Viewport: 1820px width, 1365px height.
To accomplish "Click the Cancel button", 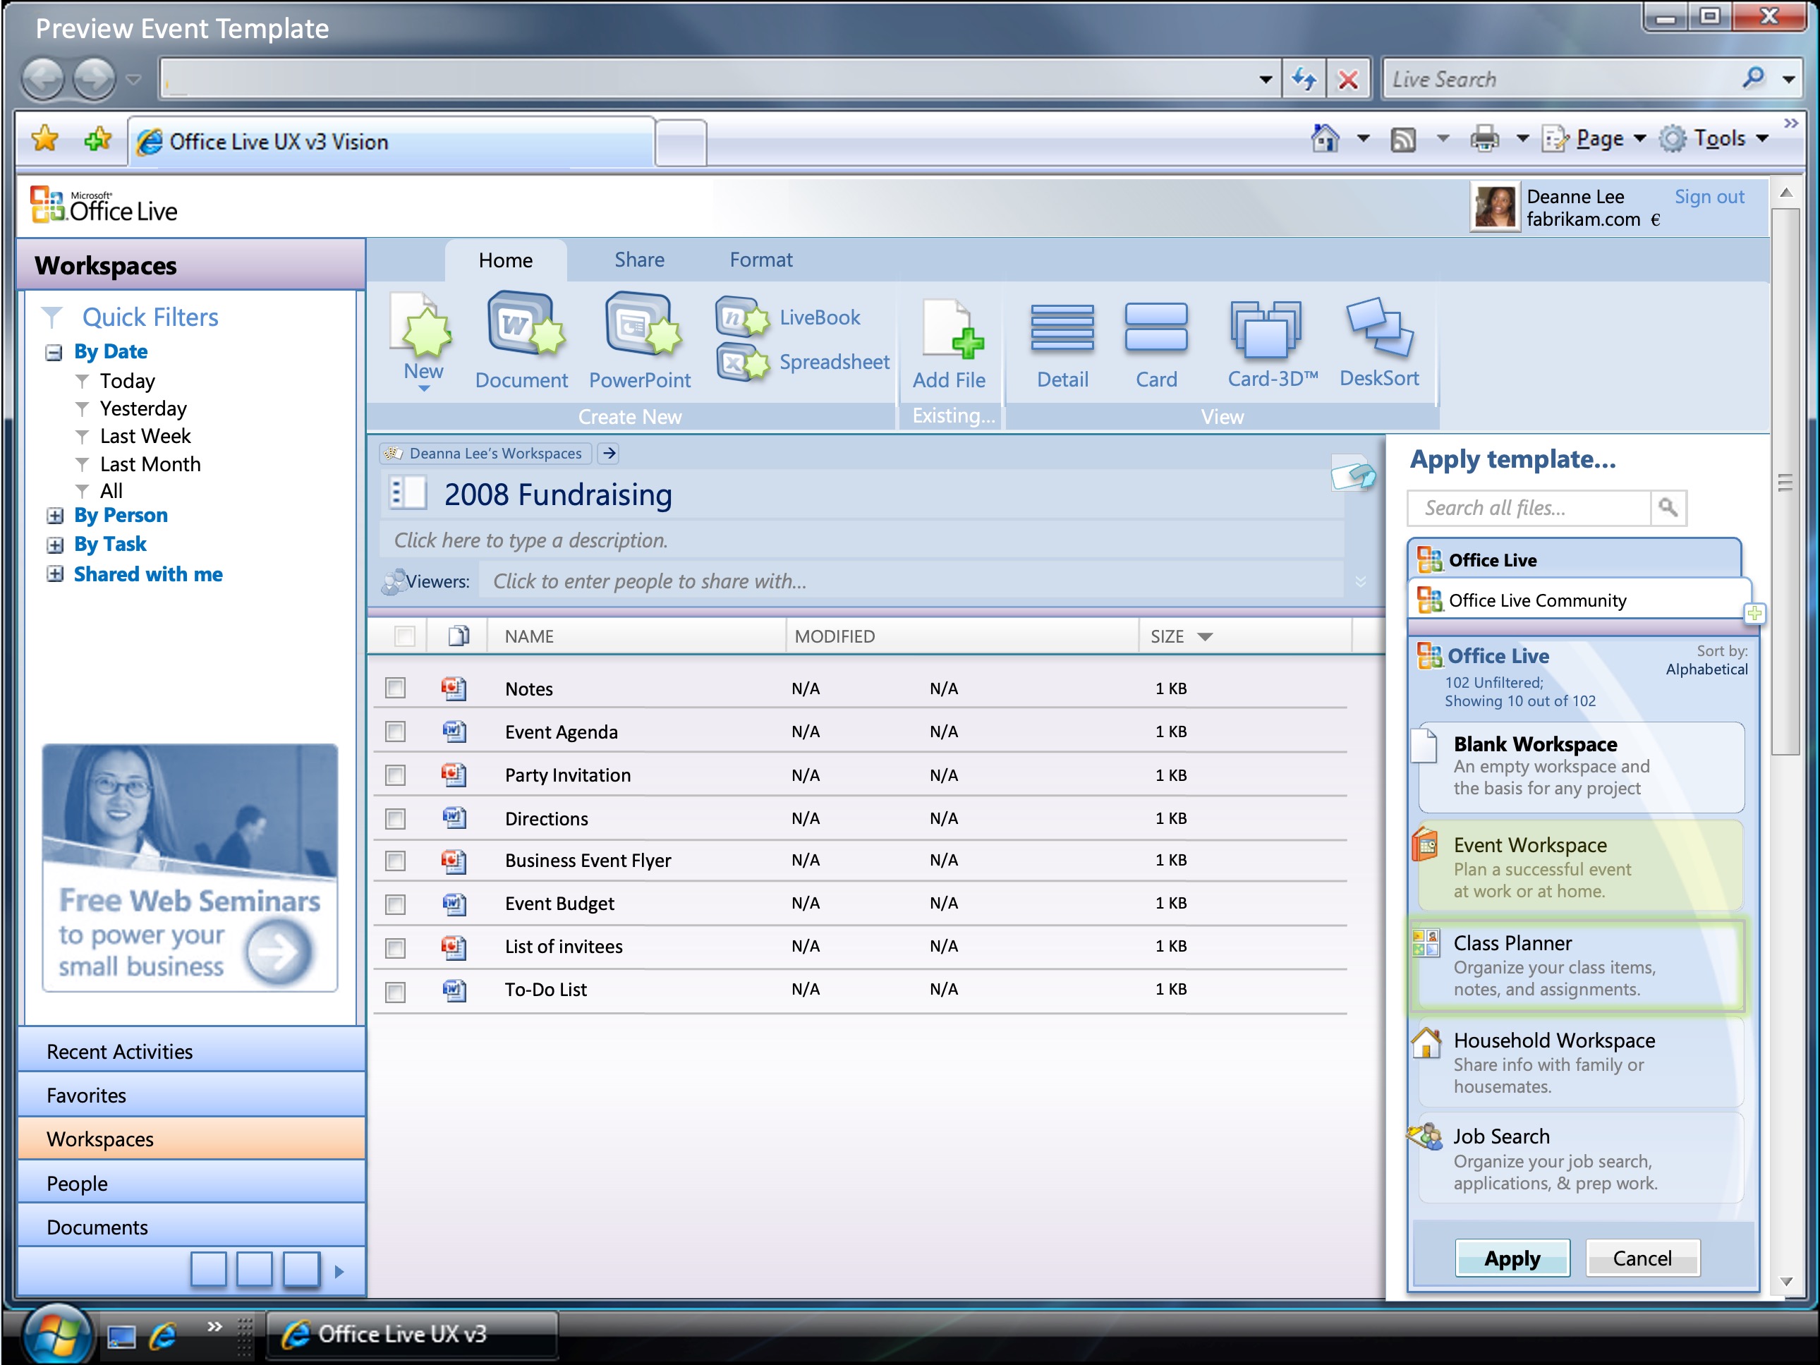I will (1642, 1258).
